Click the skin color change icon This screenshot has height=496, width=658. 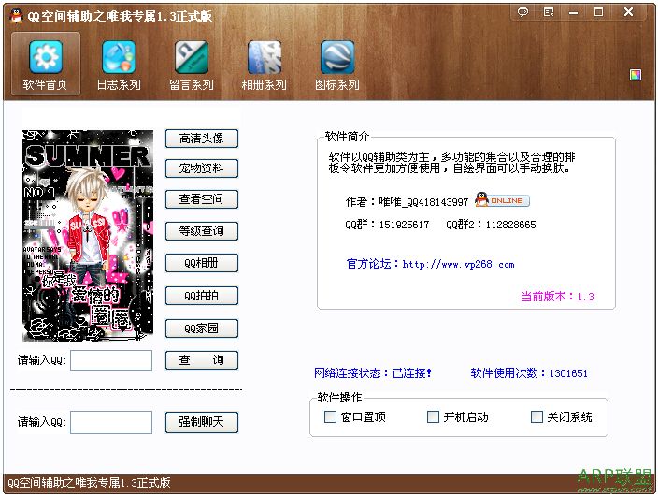[x=636, y=75]
